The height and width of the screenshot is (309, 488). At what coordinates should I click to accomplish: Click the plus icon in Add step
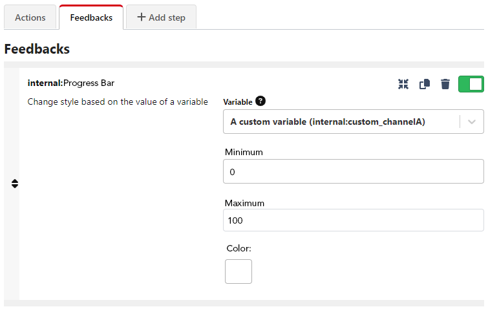pyautogui.click(x=142, y=17)
